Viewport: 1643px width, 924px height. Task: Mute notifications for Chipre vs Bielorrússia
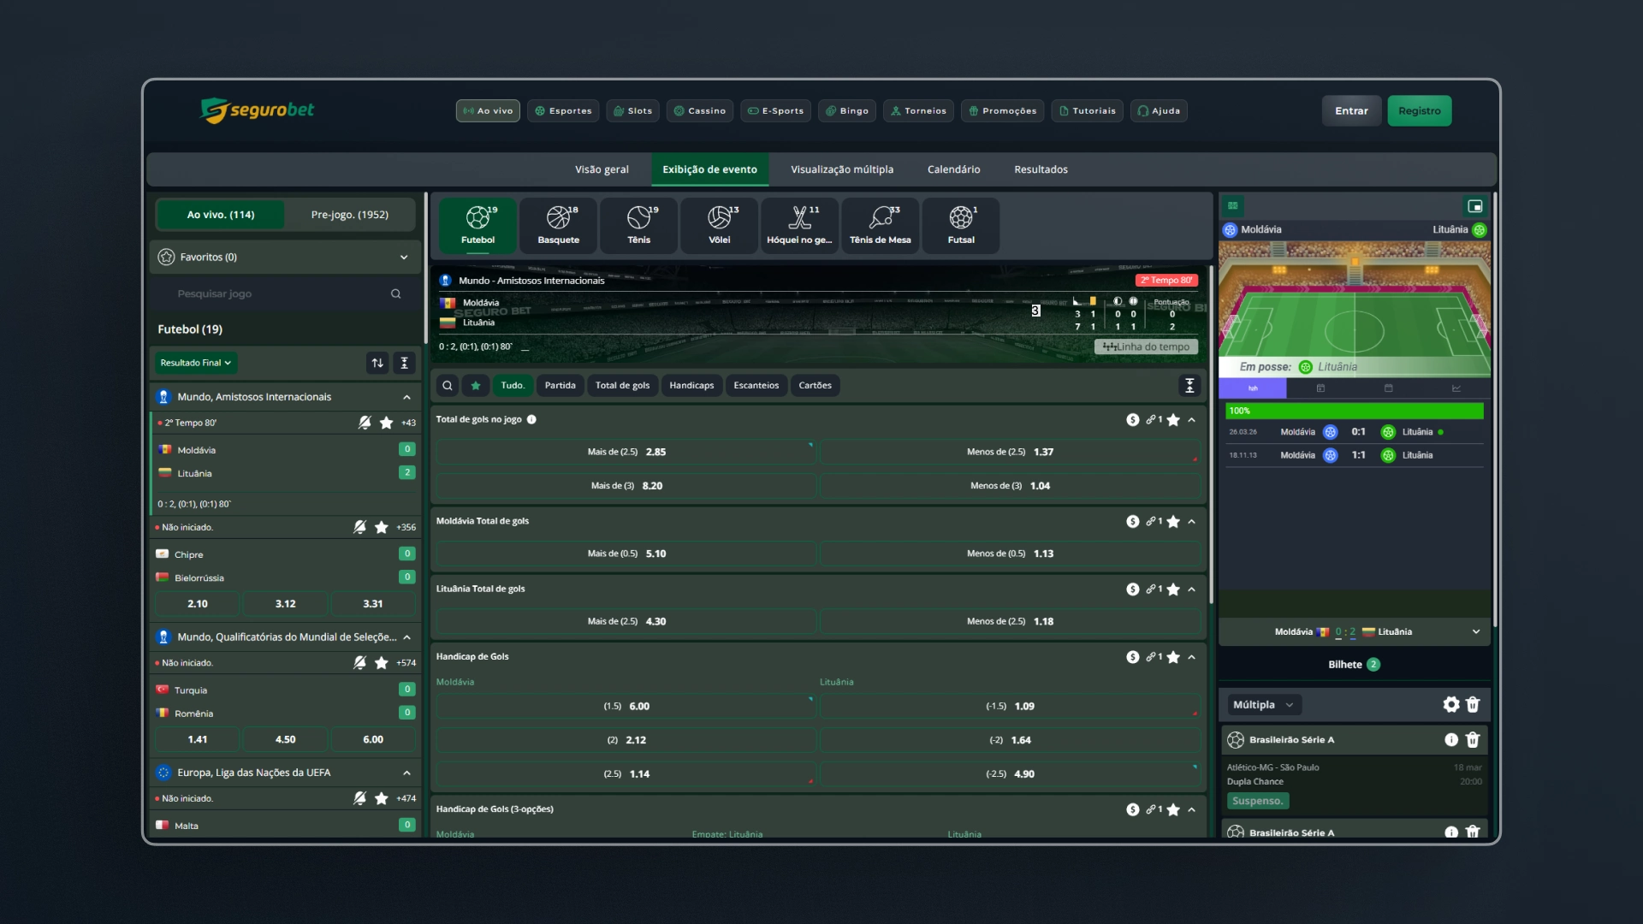pos(360,528)
